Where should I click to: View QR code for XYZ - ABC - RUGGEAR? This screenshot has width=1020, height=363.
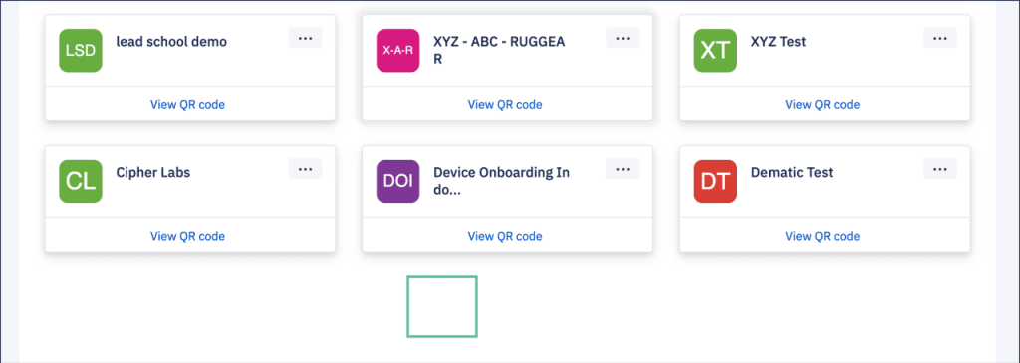click(505, 104)
